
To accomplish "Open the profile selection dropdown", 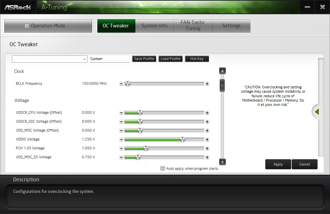I will coord(49,59).
